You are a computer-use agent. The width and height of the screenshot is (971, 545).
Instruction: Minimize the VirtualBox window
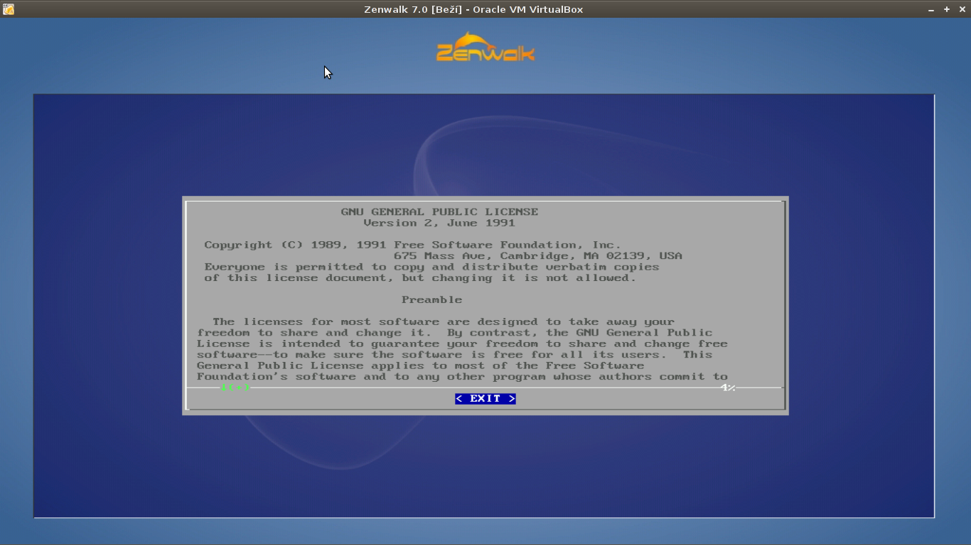[931, 10]
